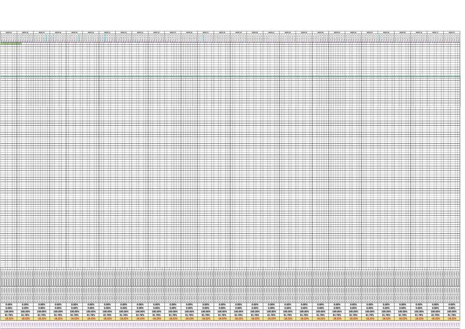This screenshot has width=465, height=329.
Task: Click the 81.78% value in WEEK 67 column
Action: [370, 315]
